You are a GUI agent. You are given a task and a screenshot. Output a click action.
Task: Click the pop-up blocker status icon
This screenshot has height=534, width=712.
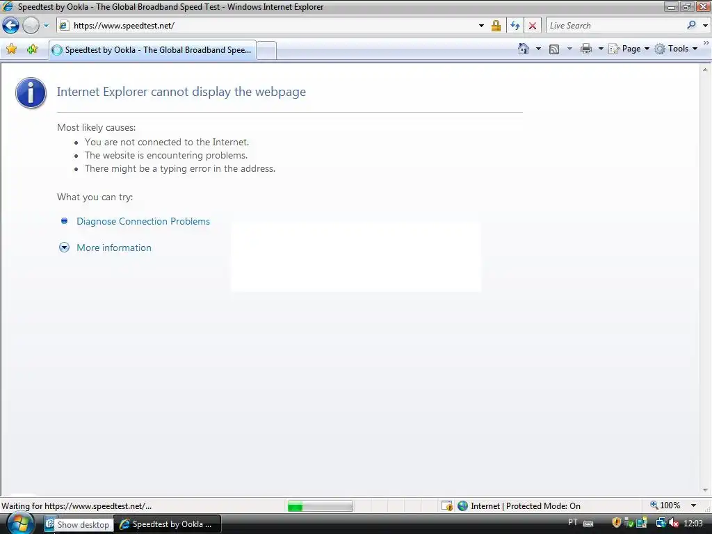click(447, 506)
